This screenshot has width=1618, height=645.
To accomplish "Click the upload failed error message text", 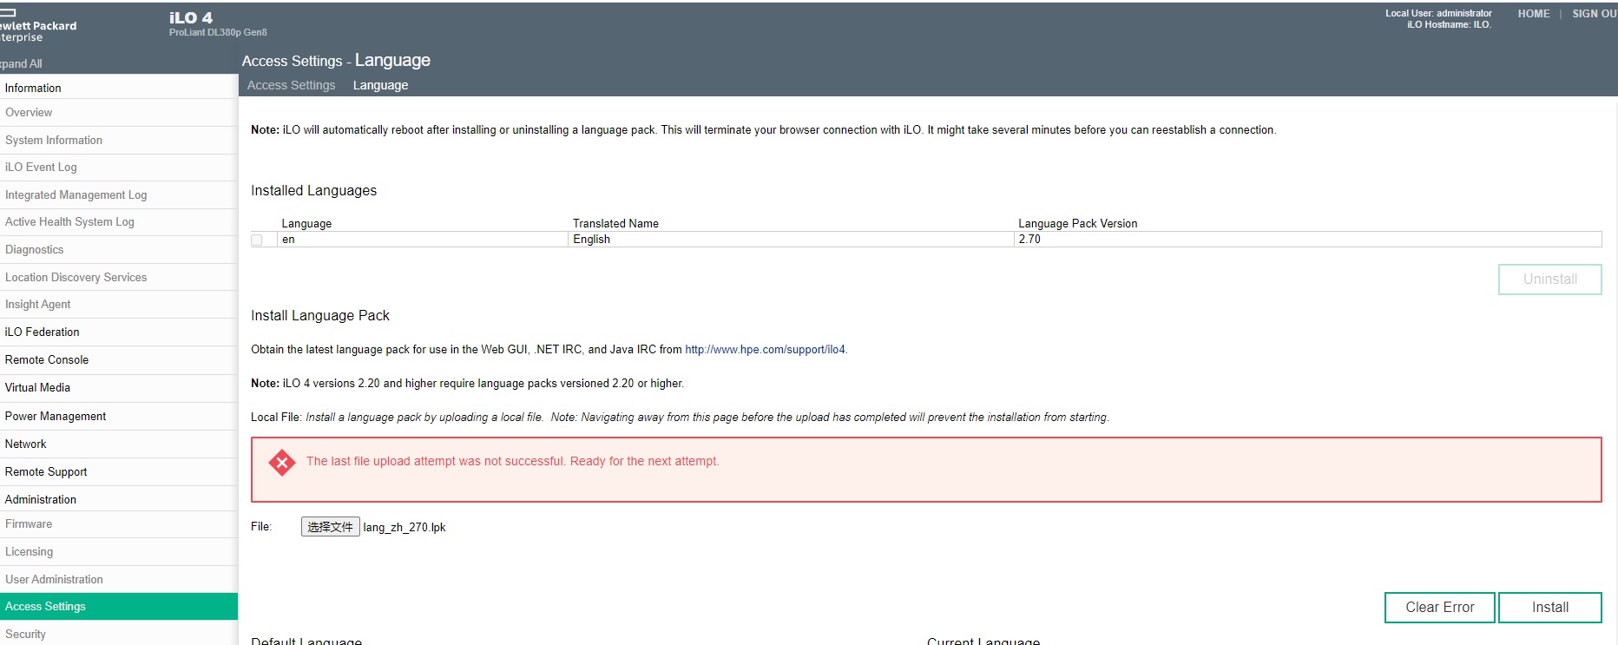I will [512, 462].
